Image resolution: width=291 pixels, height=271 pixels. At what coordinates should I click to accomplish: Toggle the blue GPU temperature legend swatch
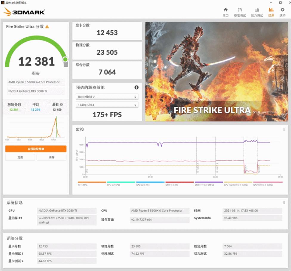[x=150, y=182]
